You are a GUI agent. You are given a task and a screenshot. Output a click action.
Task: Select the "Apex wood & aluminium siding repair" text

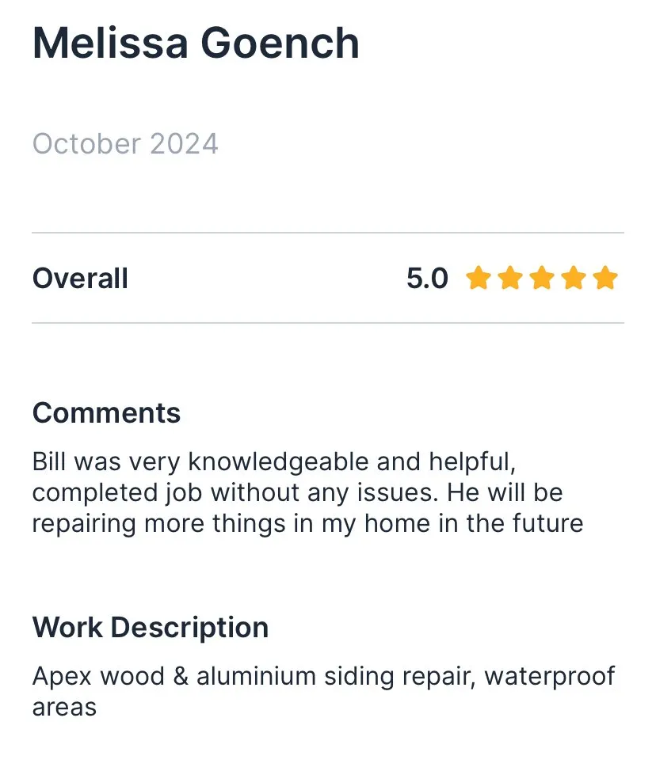click(x=254, y=677)
